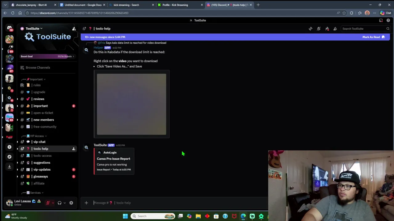
Task: Open the blurred video attachment thumbnail
Action: (131, 104)
